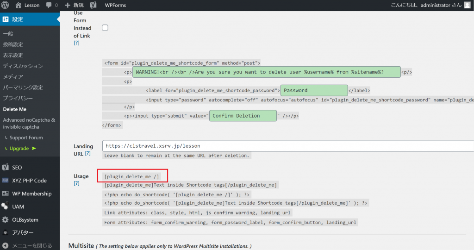
Task: Click the WARNING confirm message text field
Action: [267, 72]
